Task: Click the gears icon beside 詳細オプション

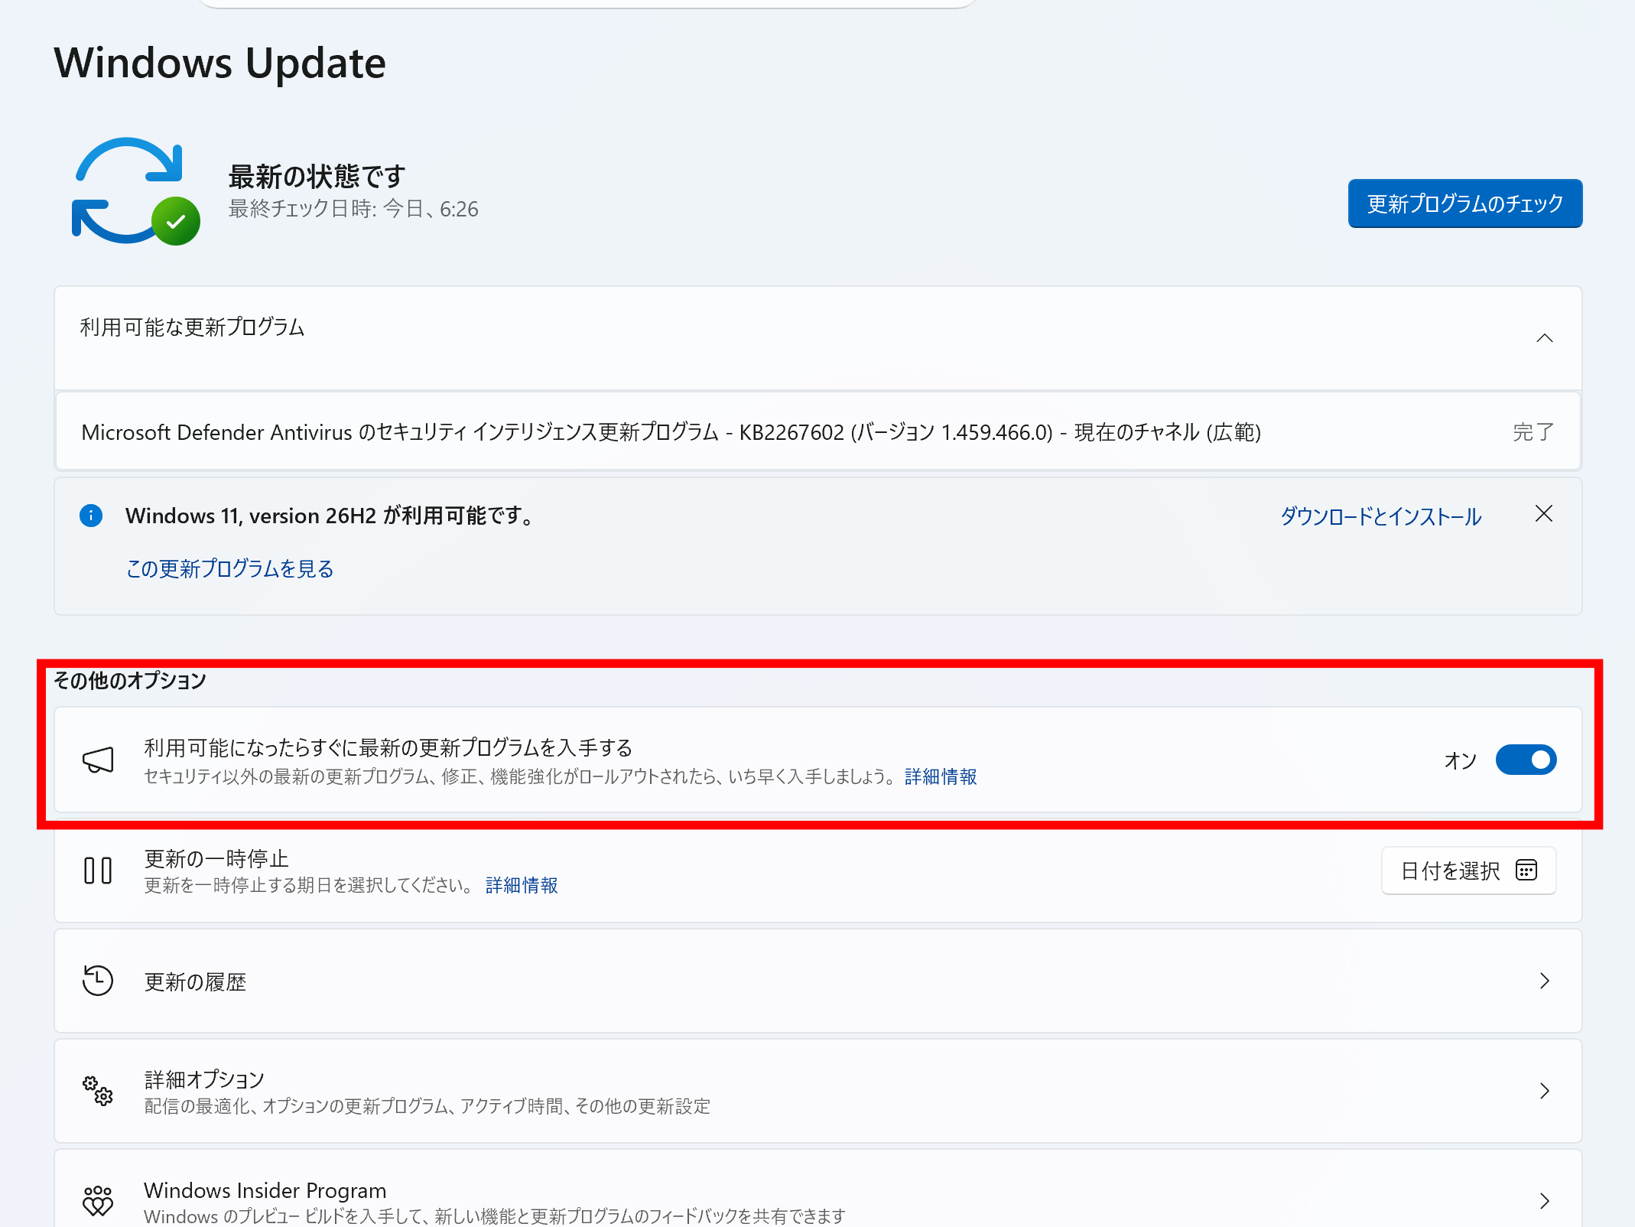Action: click(98, 1091)
